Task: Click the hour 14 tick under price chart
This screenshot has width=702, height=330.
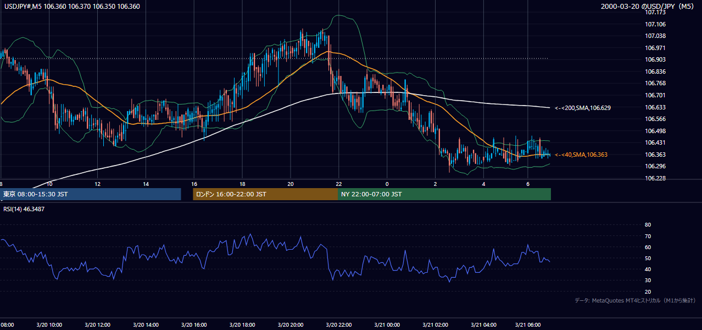Action: coord(146,184)
